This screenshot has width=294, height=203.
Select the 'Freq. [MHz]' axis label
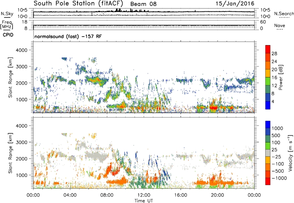(7, 25)
